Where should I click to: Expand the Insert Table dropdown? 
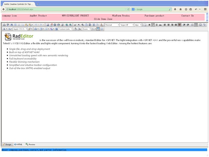pos(43,29)
